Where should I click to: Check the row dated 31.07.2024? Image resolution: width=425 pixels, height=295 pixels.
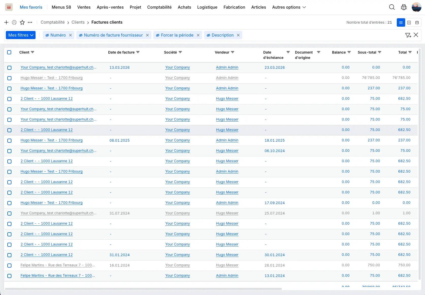point(9,214)
